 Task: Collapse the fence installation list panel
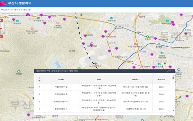point(168,71)
